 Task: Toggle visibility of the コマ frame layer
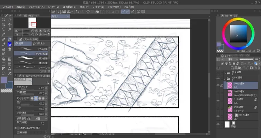point(218,117)
